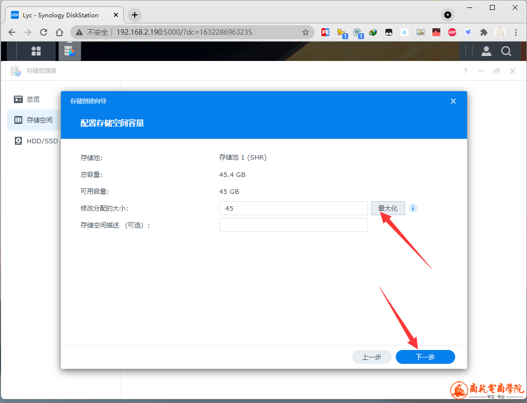The width and height of the screenshot is (527, 403).
Task: Click the browser home button
Action: (59, 32)
